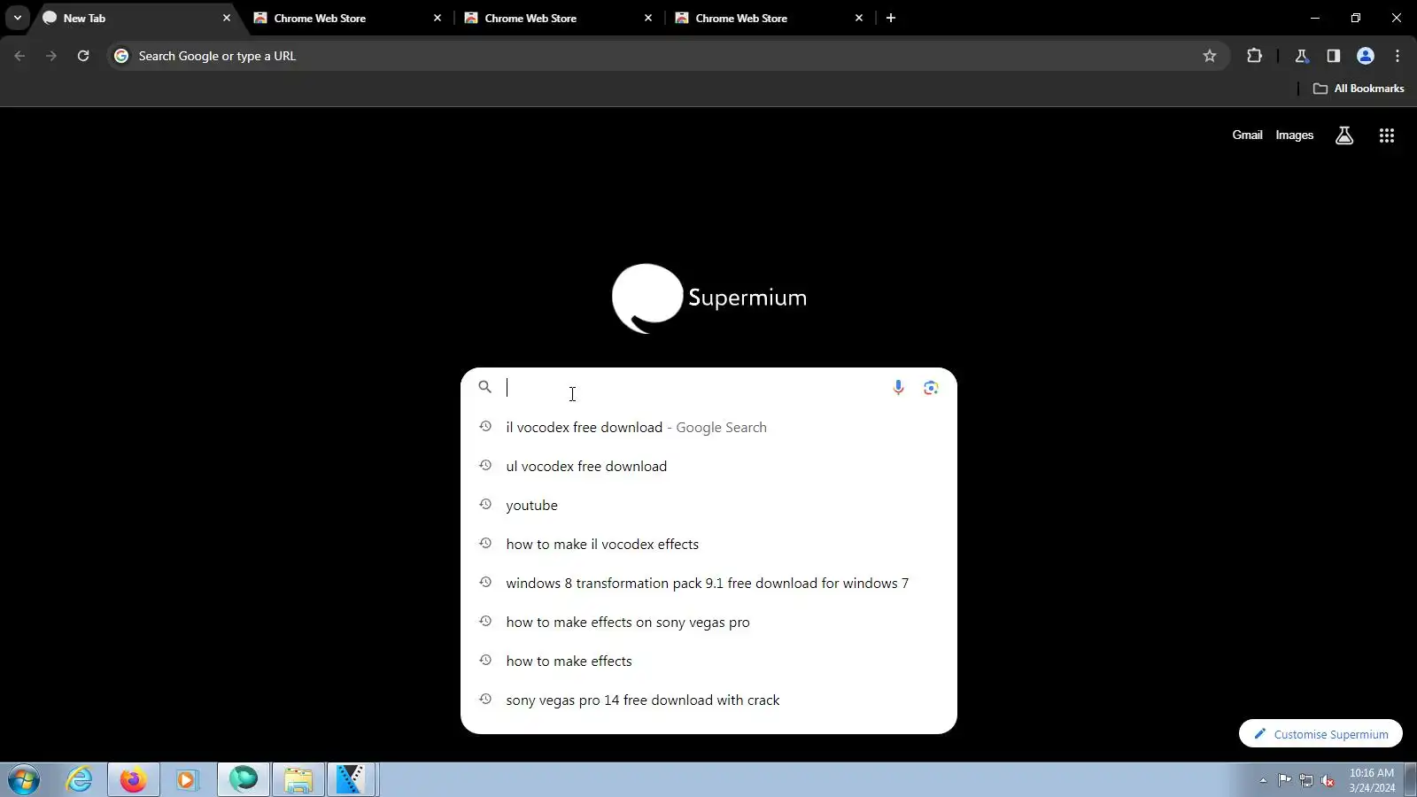Open the Extensions puzzle icon

1254,56
